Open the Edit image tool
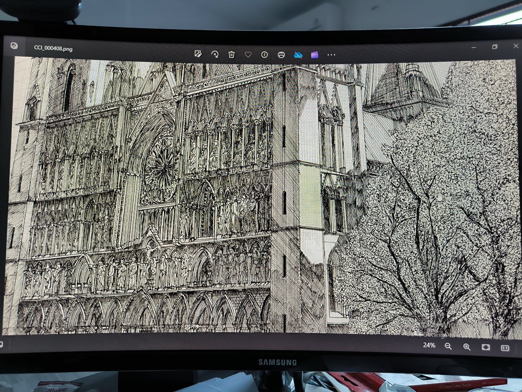Image resolution: width=522 pixels, height=392 pixels. (198, 54)
